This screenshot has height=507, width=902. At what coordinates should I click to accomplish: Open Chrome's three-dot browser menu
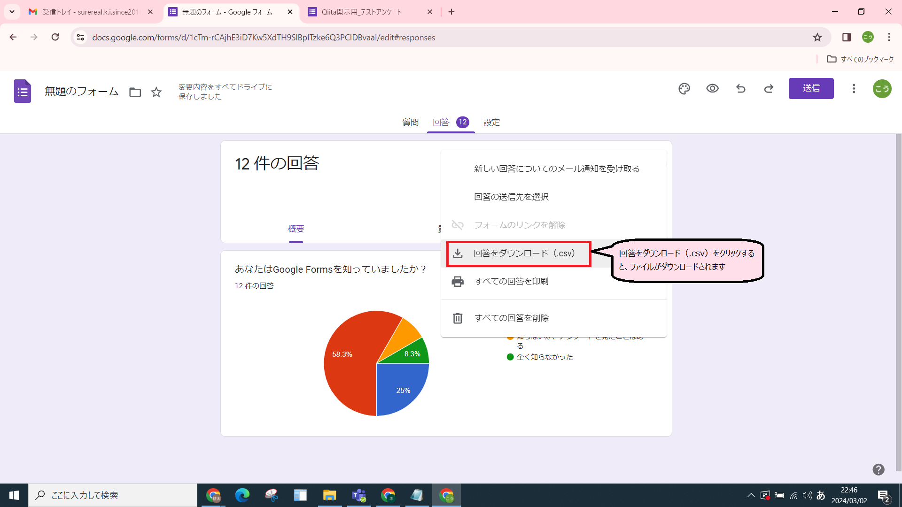[889, 37]
